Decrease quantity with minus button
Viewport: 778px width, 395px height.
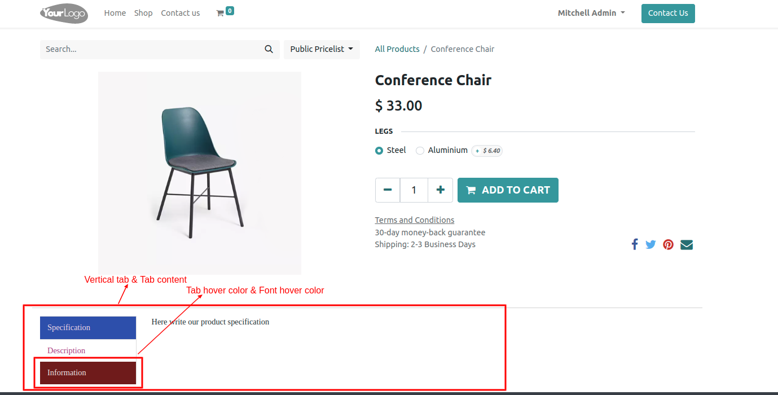[x=388, y=190]
